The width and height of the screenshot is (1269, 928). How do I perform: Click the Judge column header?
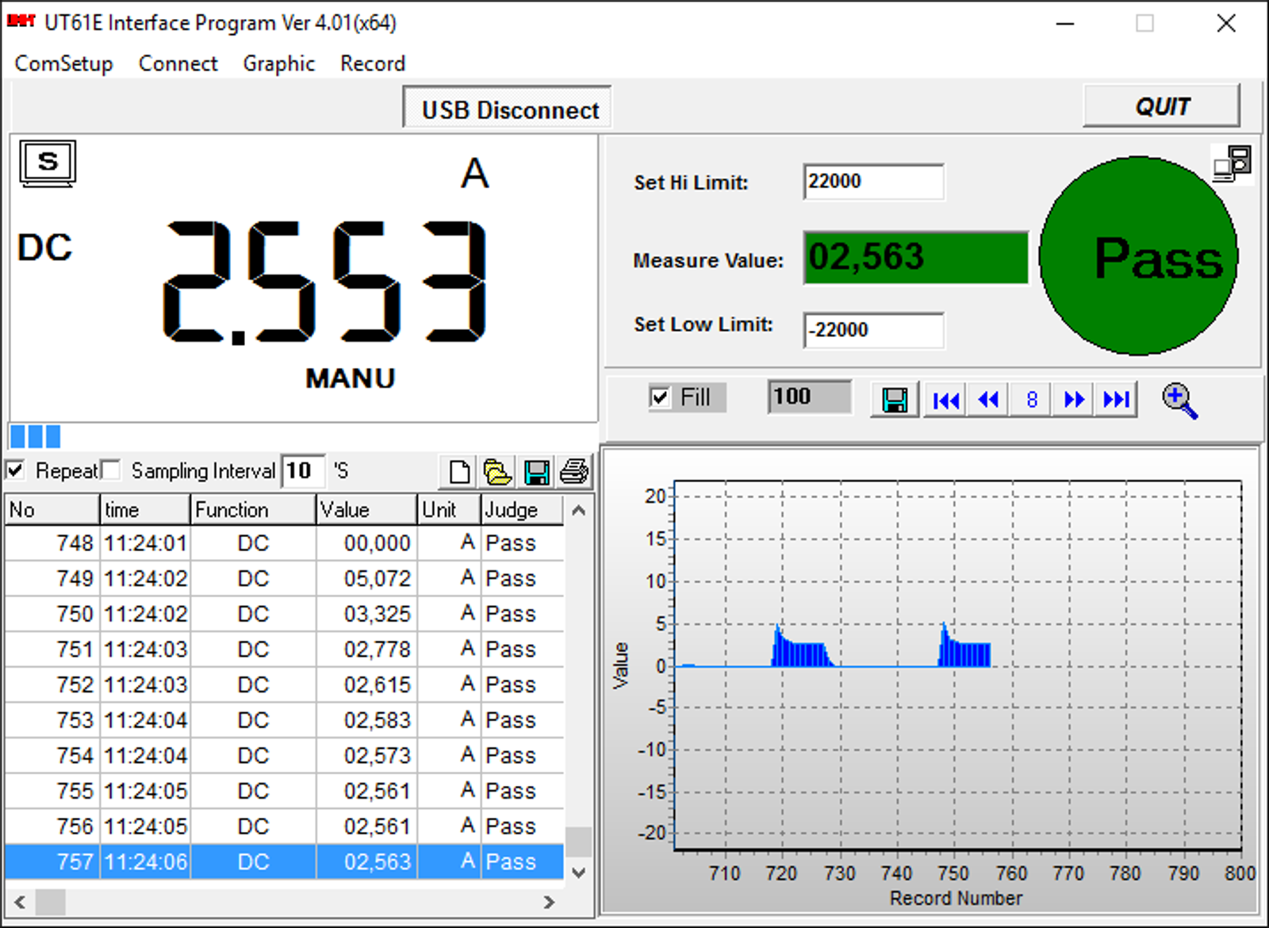point(523,509)
